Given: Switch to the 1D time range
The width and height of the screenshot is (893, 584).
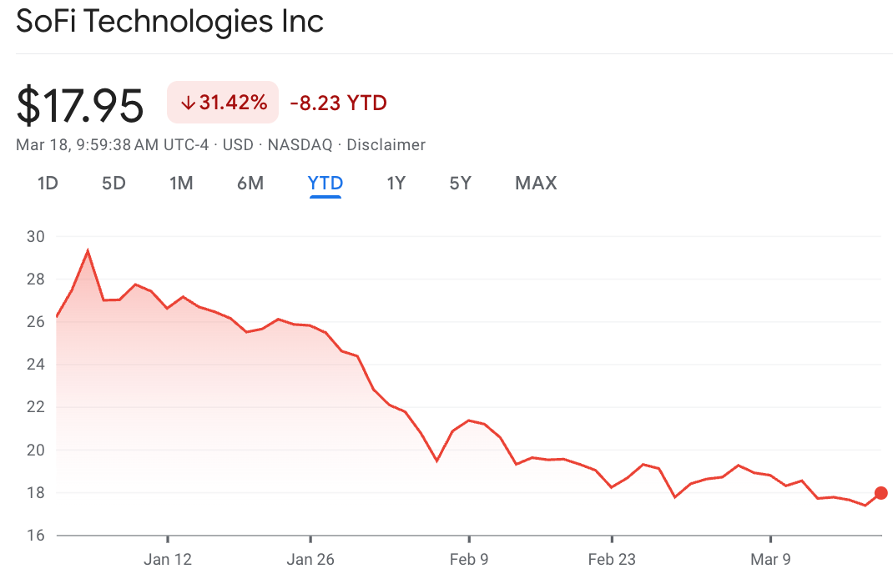Looking at the screenshot, I should pos(48,184).
